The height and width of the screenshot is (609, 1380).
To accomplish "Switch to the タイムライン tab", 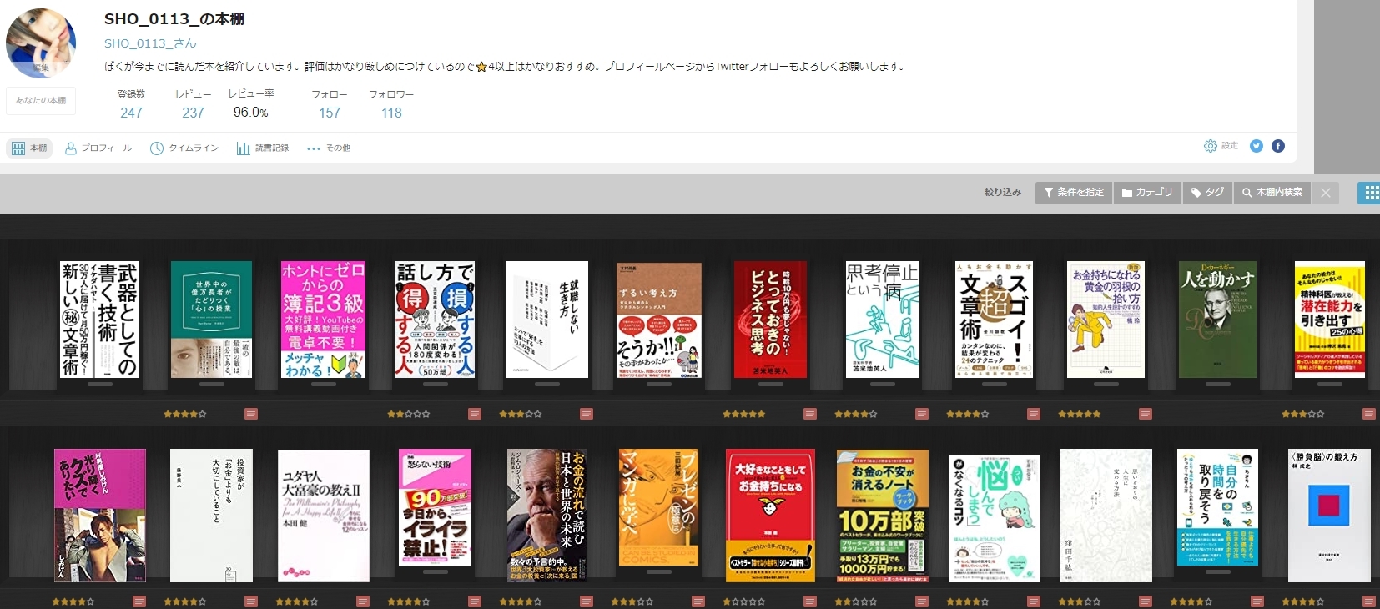I will pos(184,148).
